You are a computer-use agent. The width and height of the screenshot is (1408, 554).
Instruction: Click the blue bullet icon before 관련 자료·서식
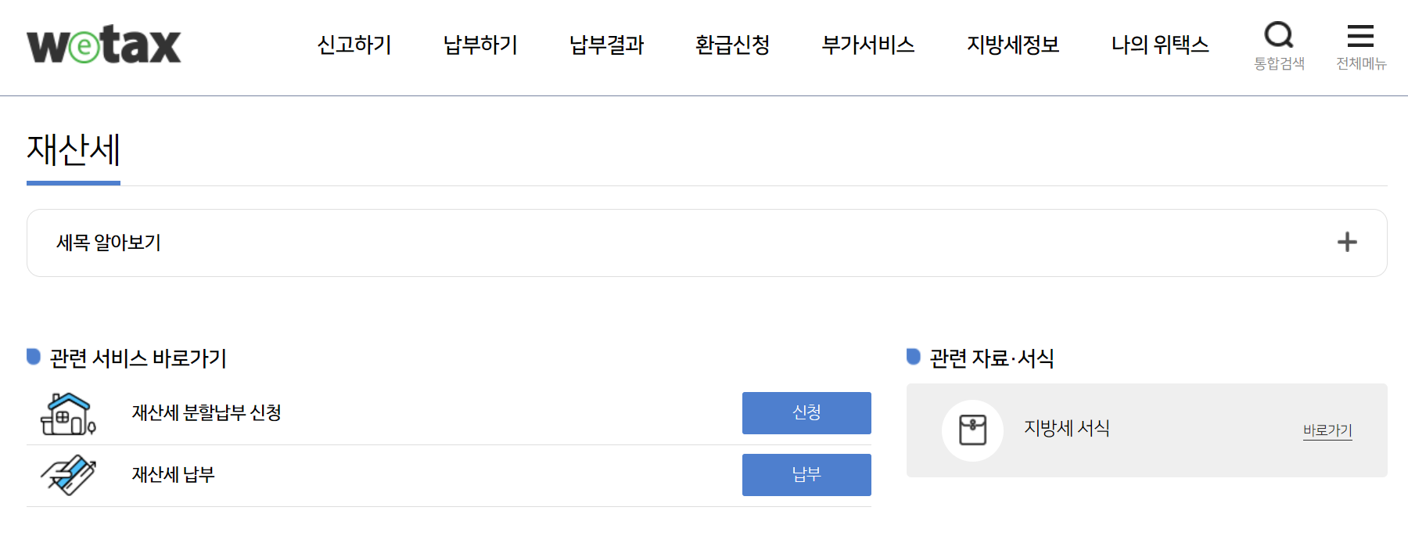point(913,356)
